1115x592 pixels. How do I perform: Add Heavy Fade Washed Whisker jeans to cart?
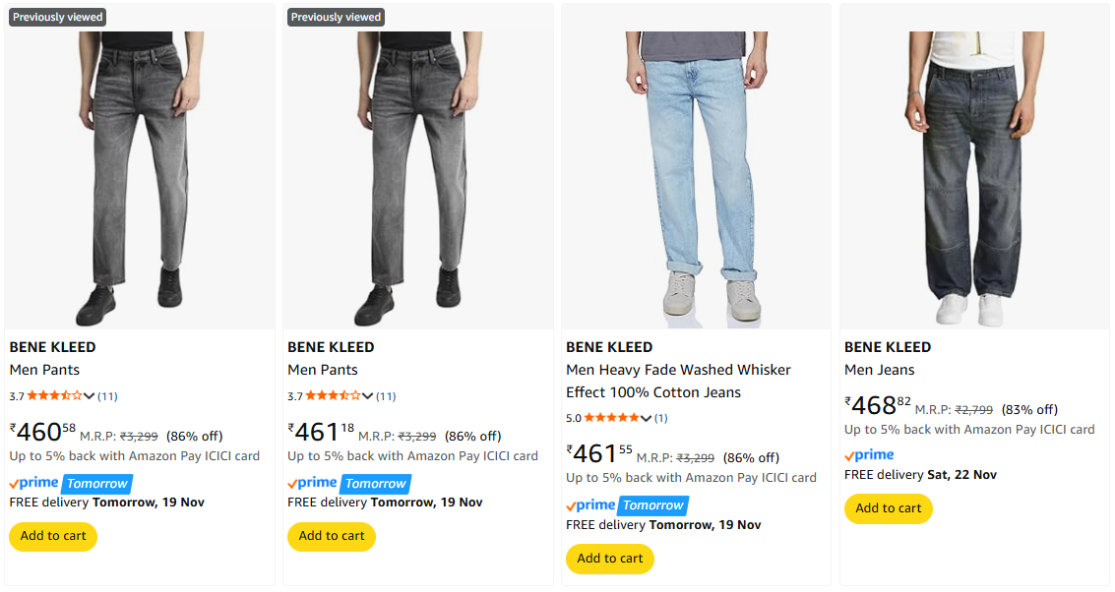click(610, 559)
